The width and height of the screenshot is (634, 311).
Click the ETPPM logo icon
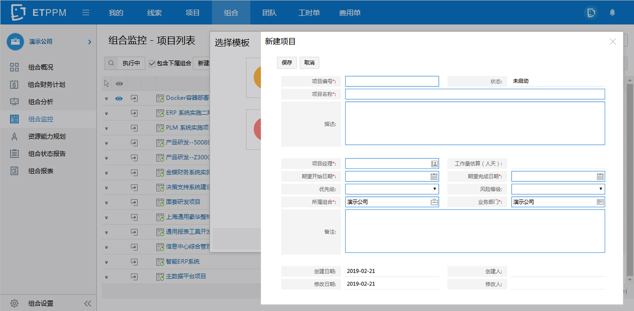[18, 12]
